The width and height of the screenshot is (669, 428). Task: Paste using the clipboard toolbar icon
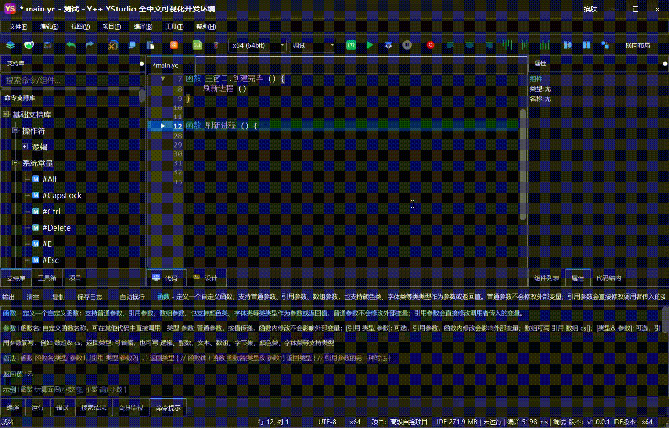(150, 45)
